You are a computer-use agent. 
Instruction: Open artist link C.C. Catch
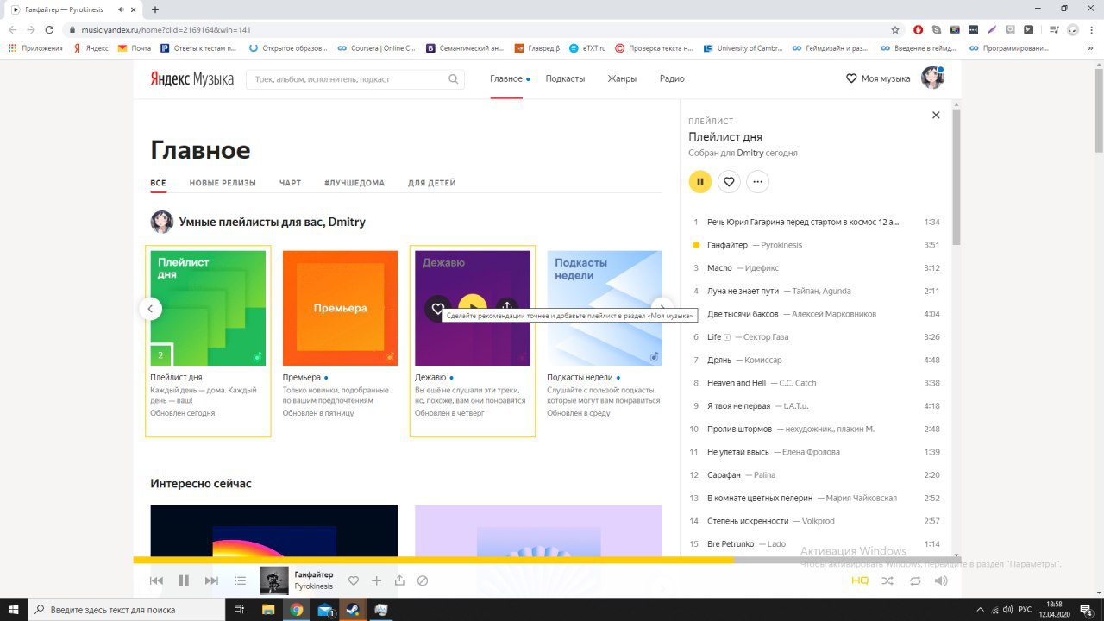798,383
